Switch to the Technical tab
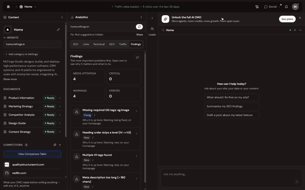The height and width of the screenshot is (190, 305). (99, 44)
